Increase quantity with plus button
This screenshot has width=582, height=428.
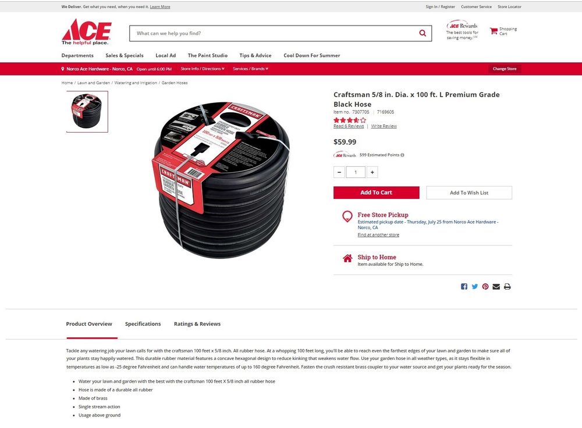tap(372, 172)
